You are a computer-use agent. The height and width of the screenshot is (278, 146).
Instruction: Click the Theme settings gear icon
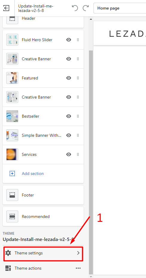(x=8, y=253)
